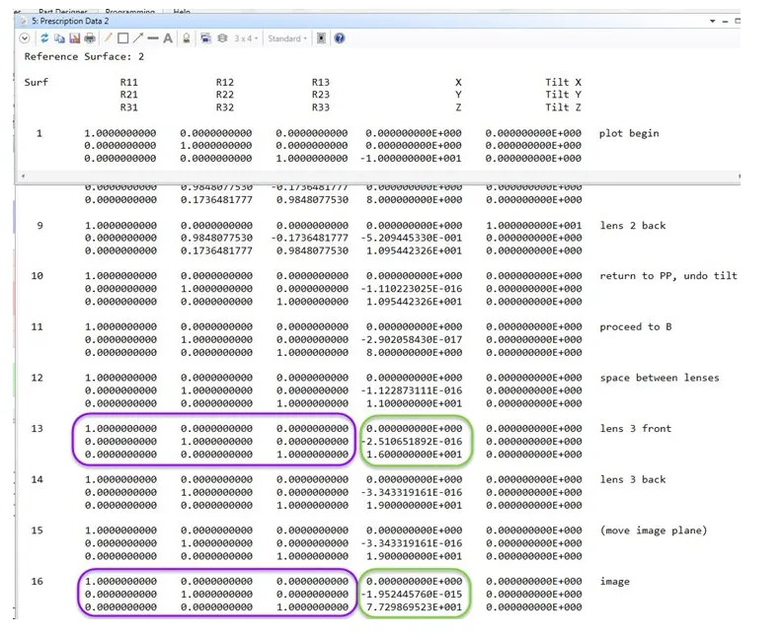Toggle the lock window icon

click(186, 38)
